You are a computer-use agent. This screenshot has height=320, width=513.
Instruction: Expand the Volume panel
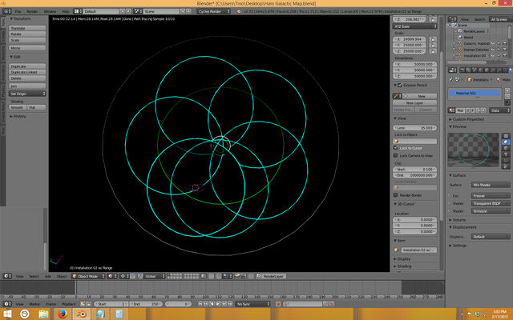(x=458, y=220)
